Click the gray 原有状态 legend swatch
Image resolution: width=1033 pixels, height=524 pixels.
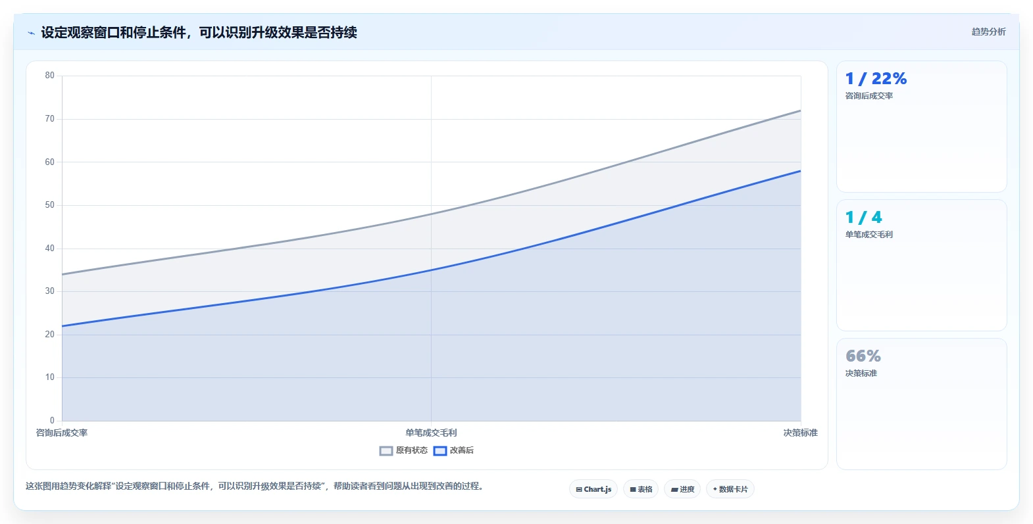click(386, 450)
